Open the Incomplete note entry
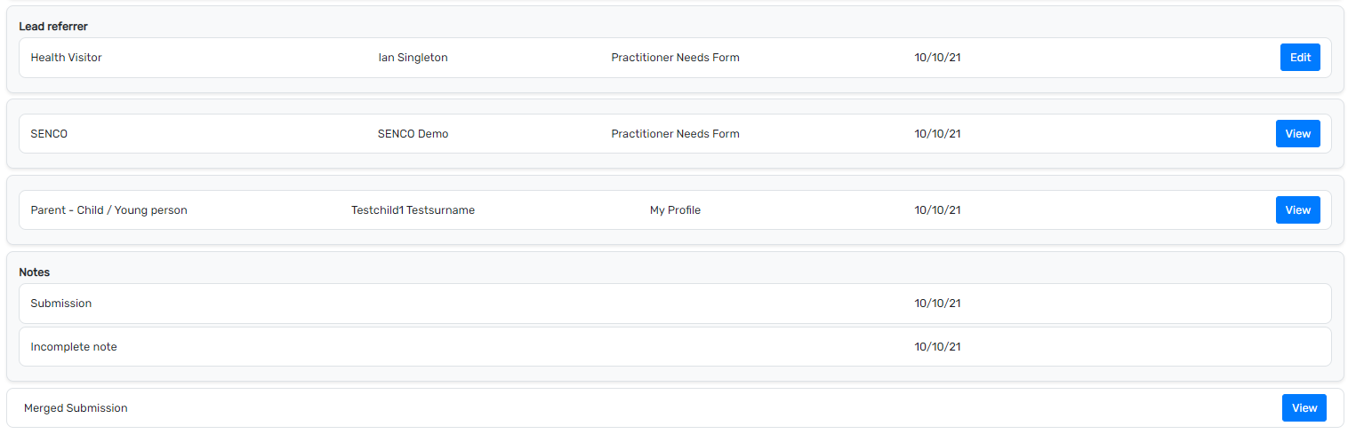Viewport: 1356px width, 434px height. pos(74,347)
